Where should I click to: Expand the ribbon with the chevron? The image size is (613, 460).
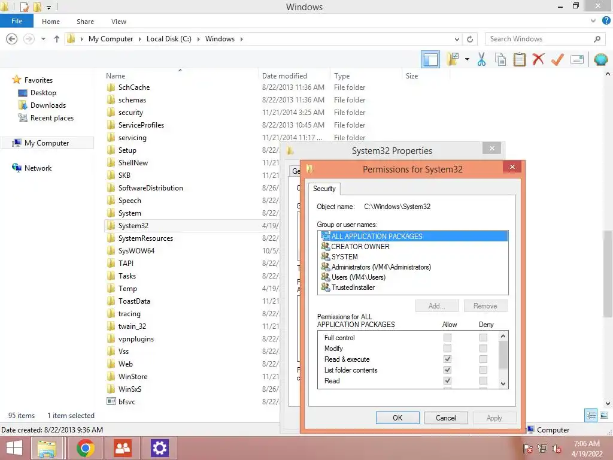tap(593, 21)
